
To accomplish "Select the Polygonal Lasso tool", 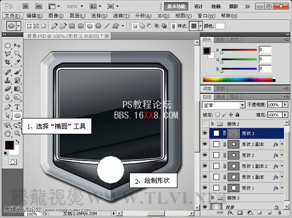I will (x=7, y=54).
